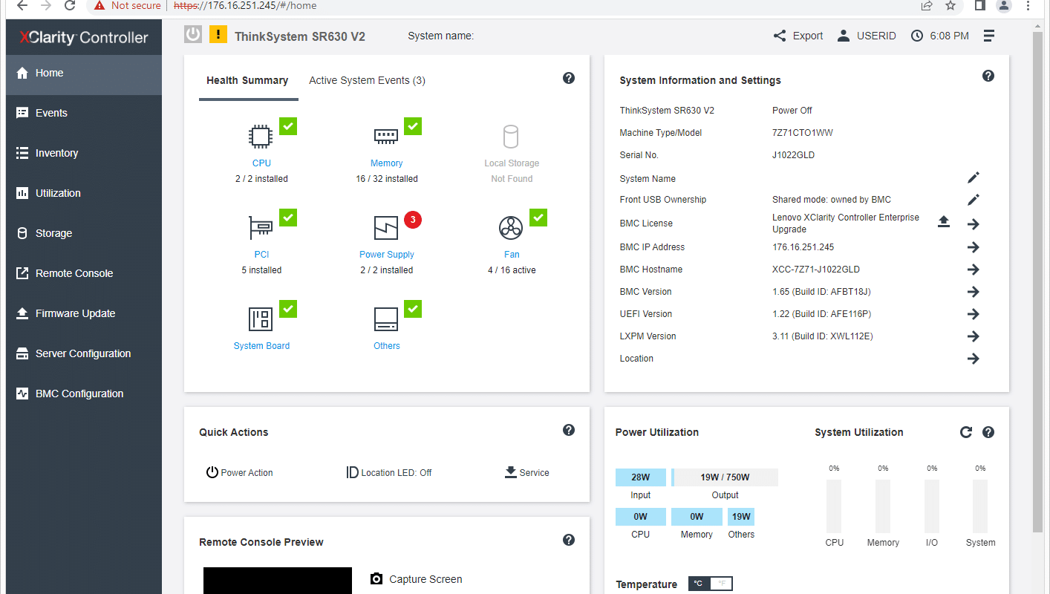Viewport: 1050px width, 594px height.
Task: Edit the System Name field
Action: [x=974, y=177]
